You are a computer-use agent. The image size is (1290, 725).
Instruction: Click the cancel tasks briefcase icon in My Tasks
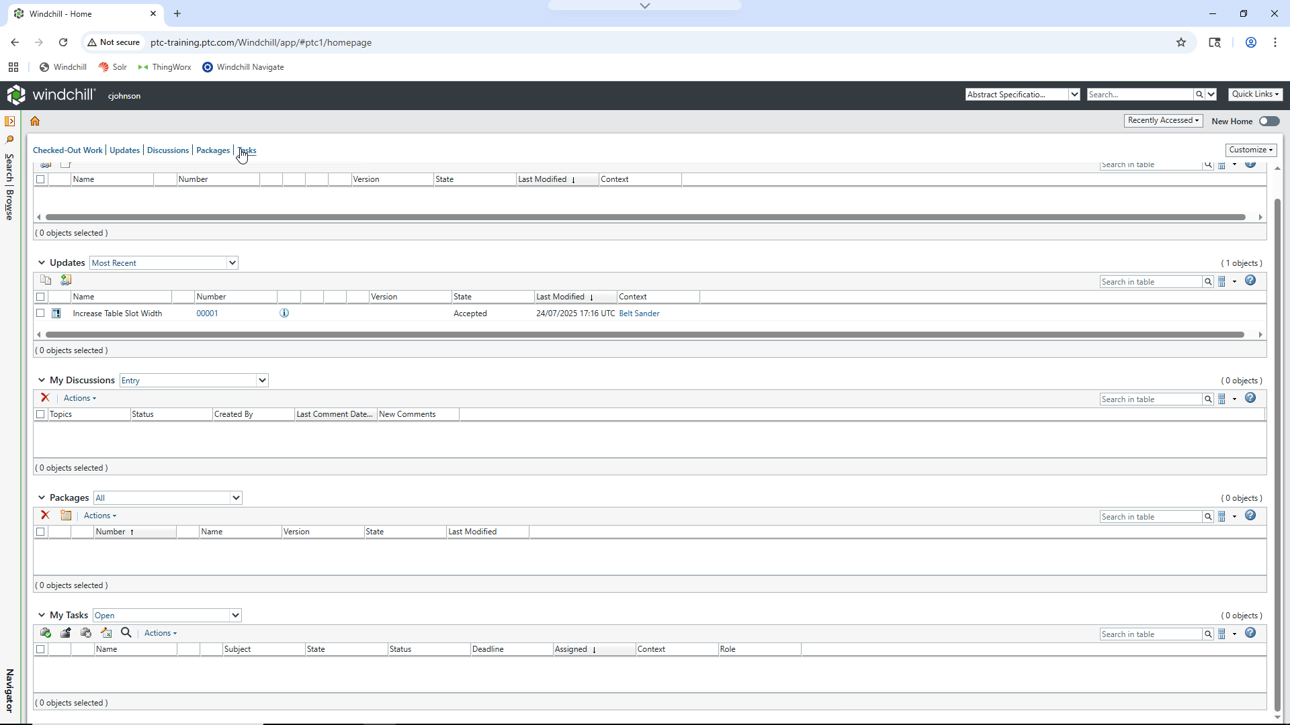click(x=86, y=632)
